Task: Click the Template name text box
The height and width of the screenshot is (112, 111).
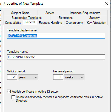Action: click(x=56, y=57)
